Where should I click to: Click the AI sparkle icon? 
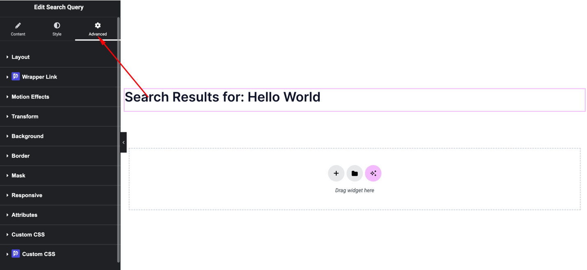[x=373, y=173]
